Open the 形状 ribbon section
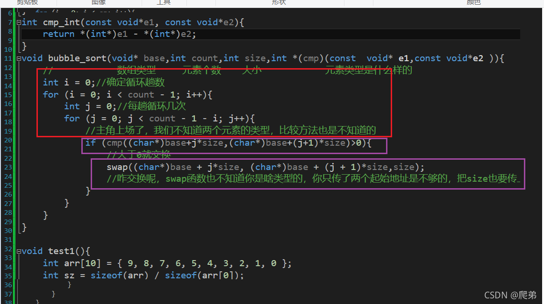This screenshot has height=304, width=544. click(279, 2)
